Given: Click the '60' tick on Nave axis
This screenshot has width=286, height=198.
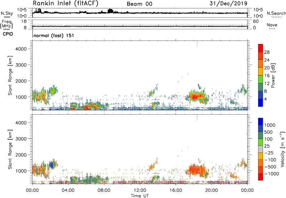Looking at the screenshot, I should tap(256, 21).
